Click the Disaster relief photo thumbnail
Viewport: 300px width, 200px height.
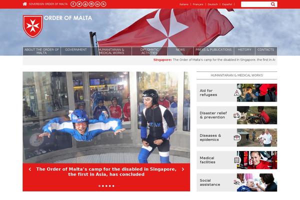[x=257, y=115]
